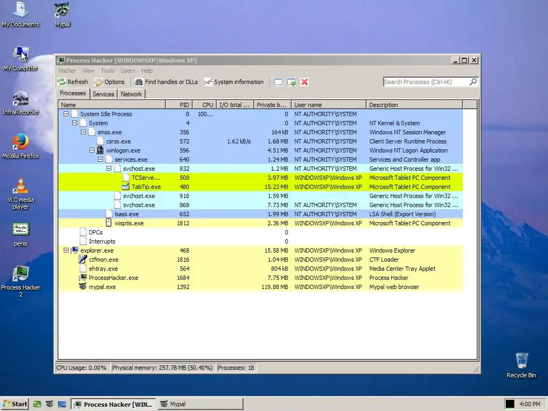Open the Help menu

click(147, 71)
